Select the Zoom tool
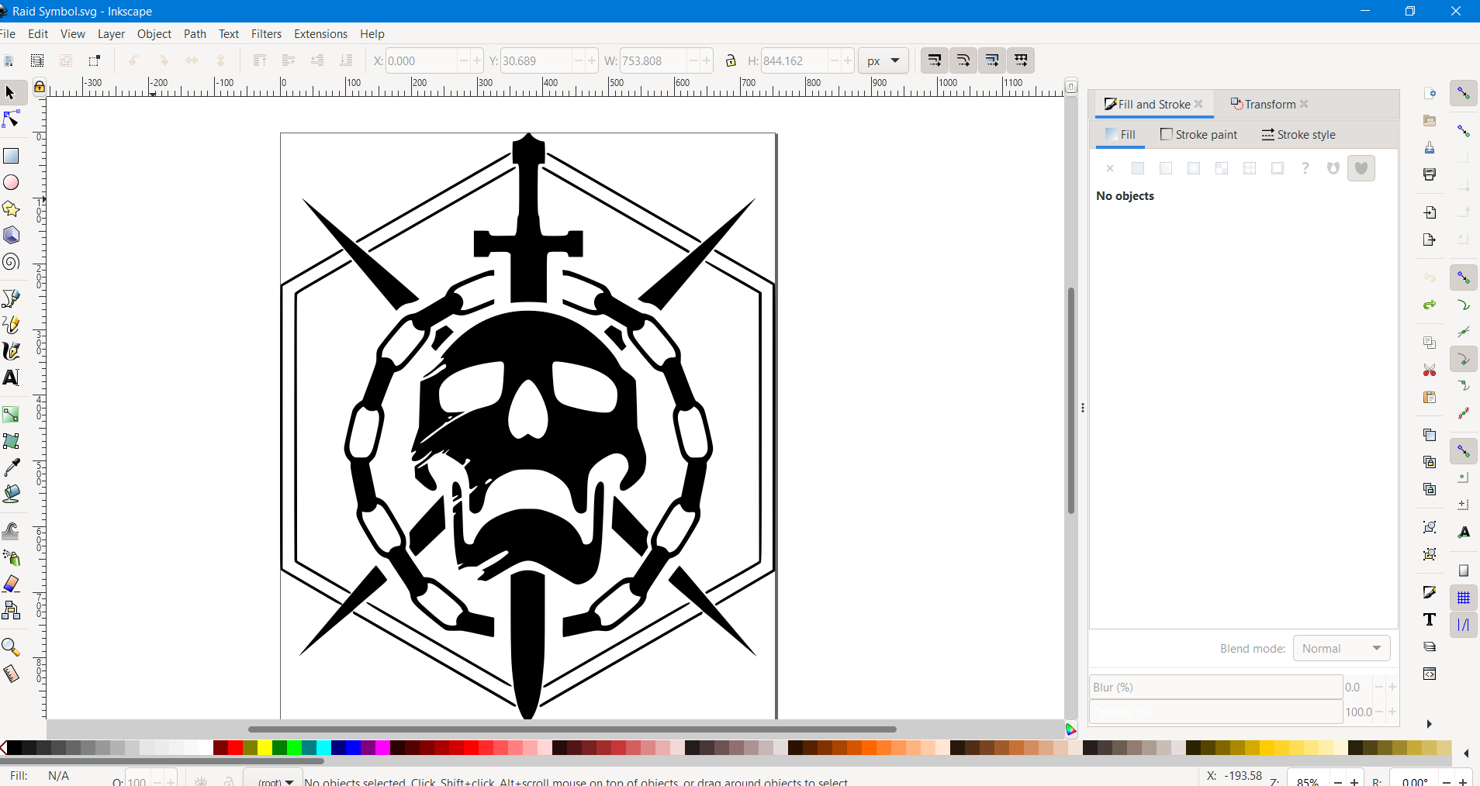 click(12, 646)
